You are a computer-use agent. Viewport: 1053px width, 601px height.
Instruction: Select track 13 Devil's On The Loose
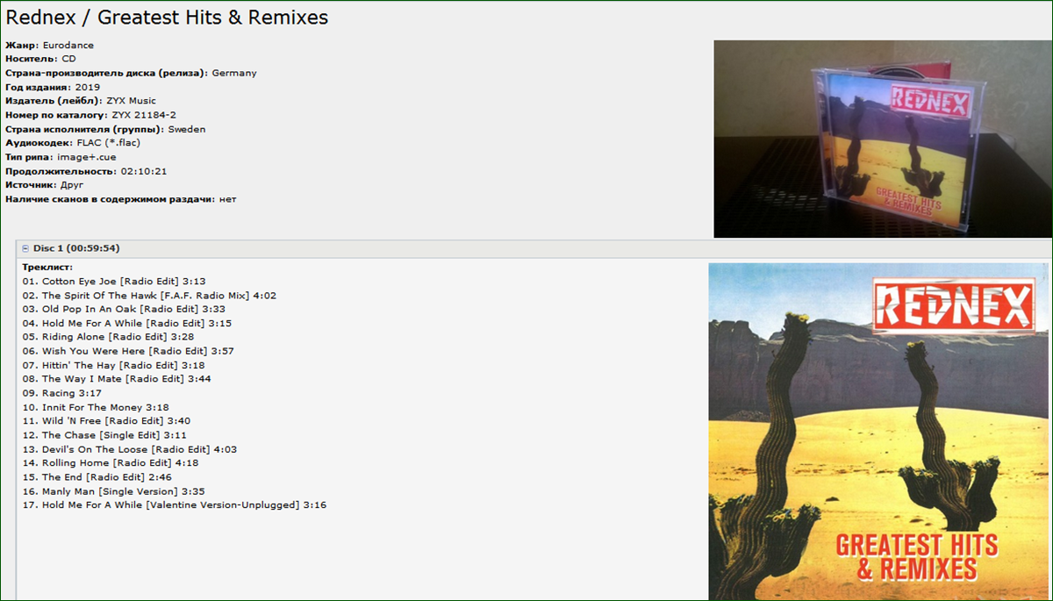[x=130, y=449]
